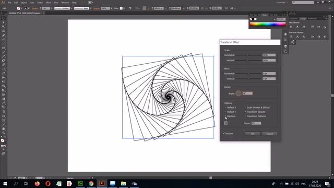Open the fill color dropdown in control bar
Image resolution: width=334 pixels, height=188 pixels.
(x=21, y=8)
